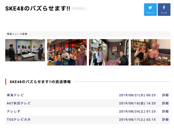Click the page title SKE48のバズらせます!!

pyautogui.click(x=38, y=8)
